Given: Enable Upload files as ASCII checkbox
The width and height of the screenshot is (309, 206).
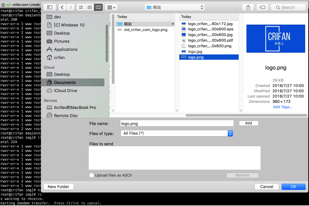Looking at the screenshot, I should pyautogui.click(x=92, y=175).
